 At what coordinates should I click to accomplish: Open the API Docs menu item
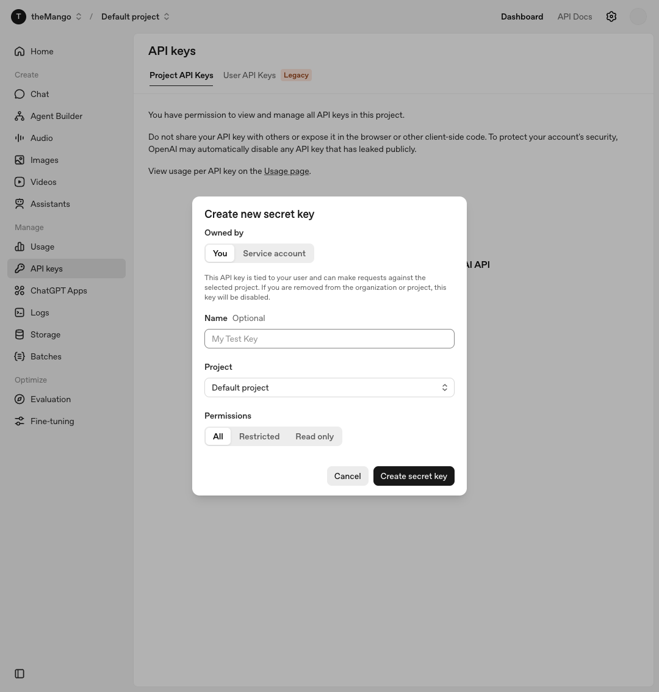[x=575, y=16]
